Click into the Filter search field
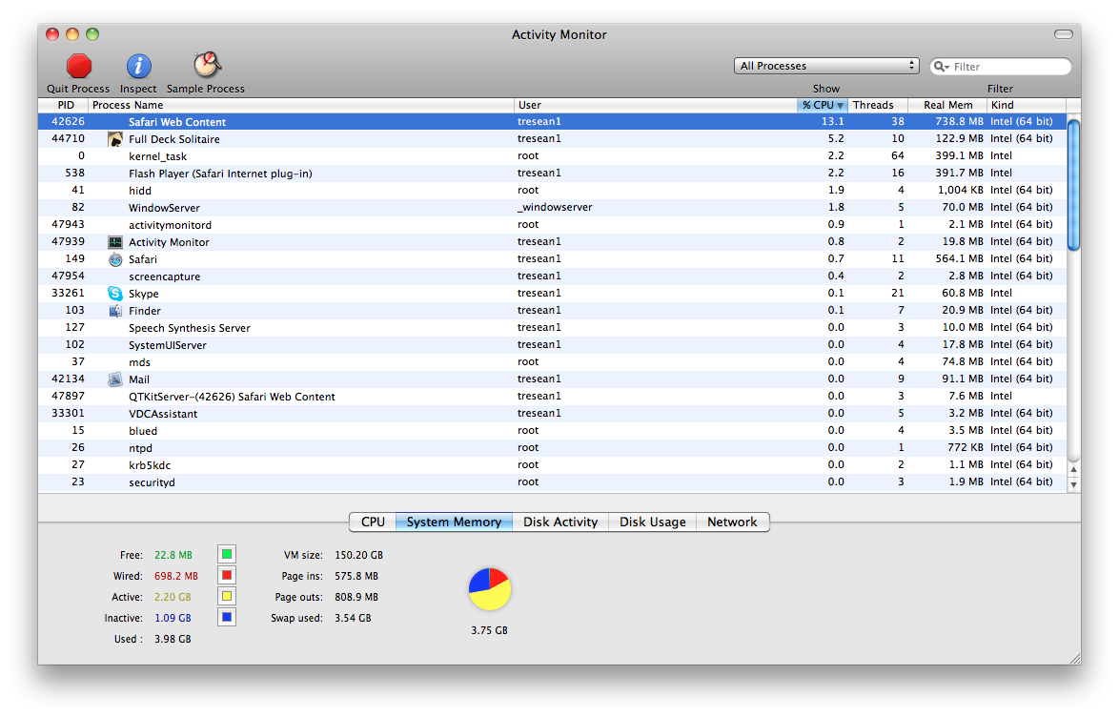 click(1001, 67)
